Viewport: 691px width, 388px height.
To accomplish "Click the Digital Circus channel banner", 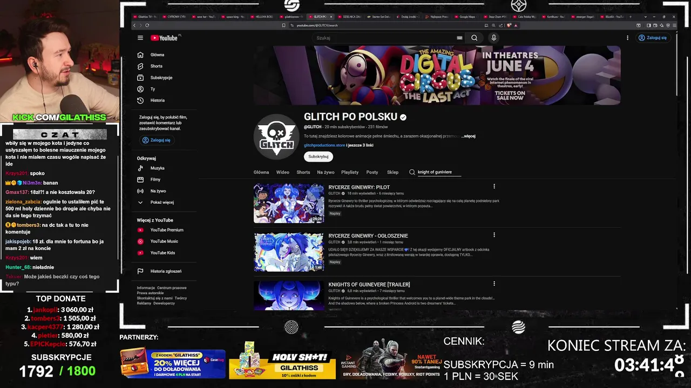I will point(437,75).
